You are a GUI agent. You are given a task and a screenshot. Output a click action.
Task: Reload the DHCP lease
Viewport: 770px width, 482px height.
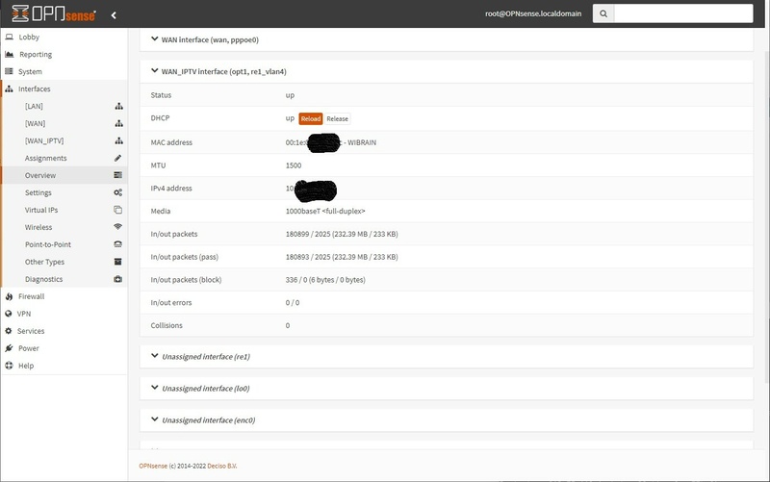coord(310,118)
